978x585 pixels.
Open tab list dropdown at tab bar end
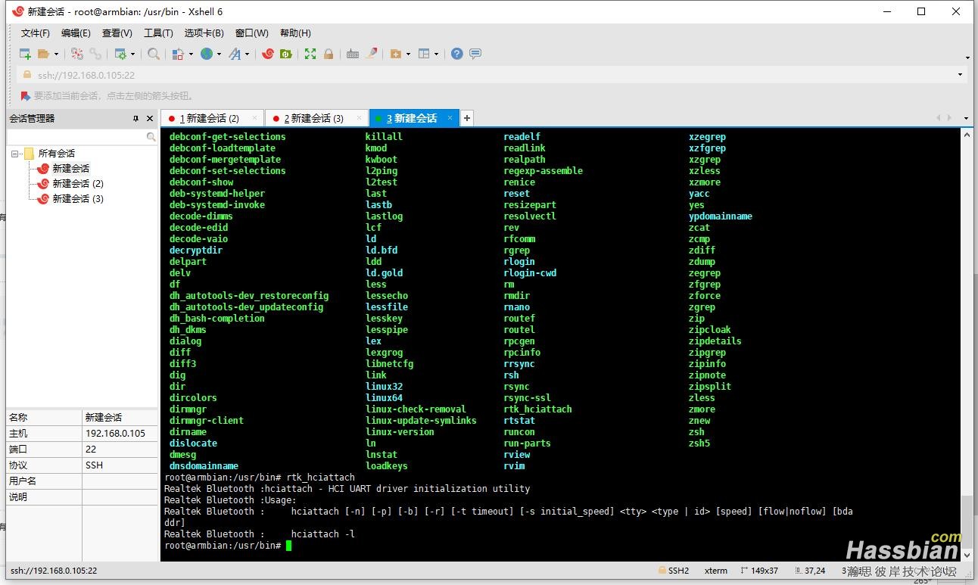(966, 118)
